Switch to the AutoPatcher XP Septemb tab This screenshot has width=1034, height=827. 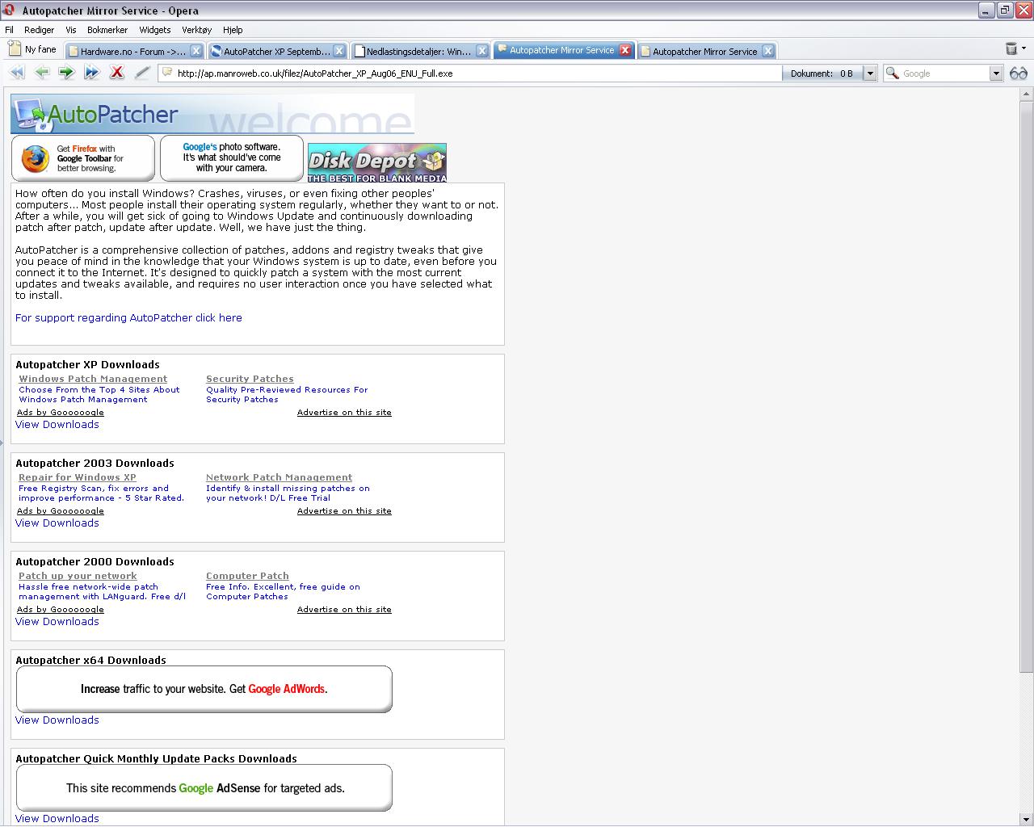[x=277, y=51]
